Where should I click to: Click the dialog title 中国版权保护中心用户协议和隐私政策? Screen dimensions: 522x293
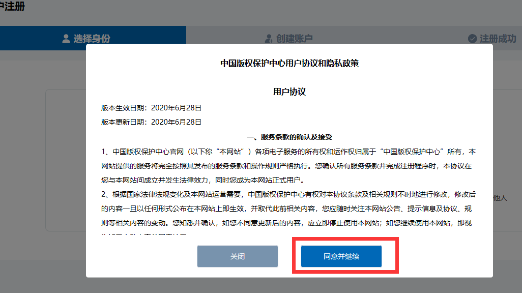coord(289,63)
